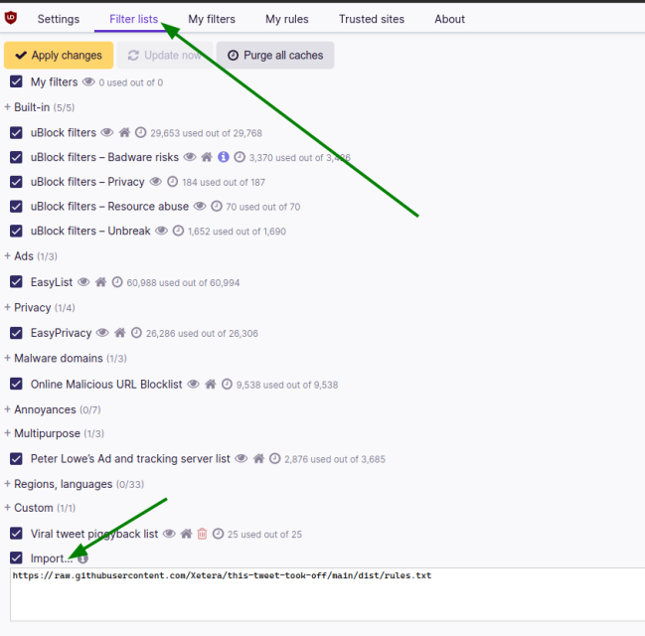Open uBlock filters home page icon
Screen dimensions: 645x636
(x=124, y=132)
